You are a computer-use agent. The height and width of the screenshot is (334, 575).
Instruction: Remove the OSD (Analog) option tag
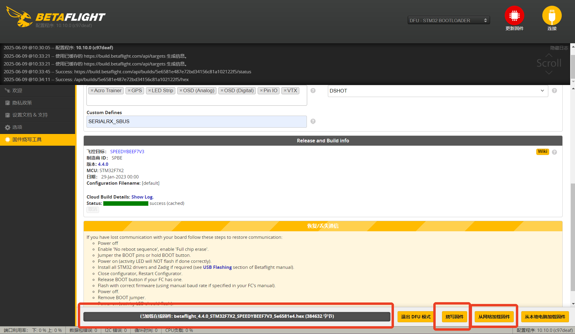point(181,91)
